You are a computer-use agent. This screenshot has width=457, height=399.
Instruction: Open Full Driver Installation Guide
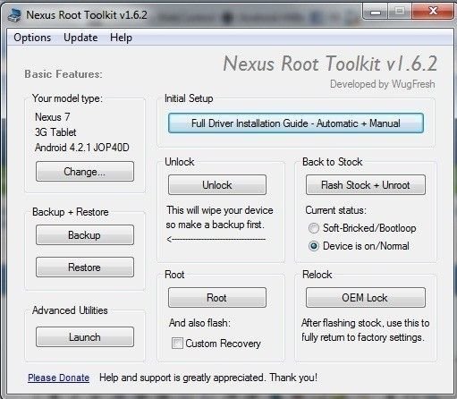(x=296, y=123)
